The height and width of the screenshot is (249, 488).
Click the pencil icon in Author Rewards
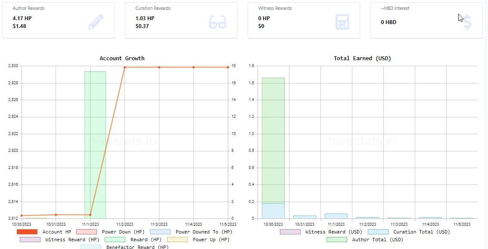tap(96, 22)
